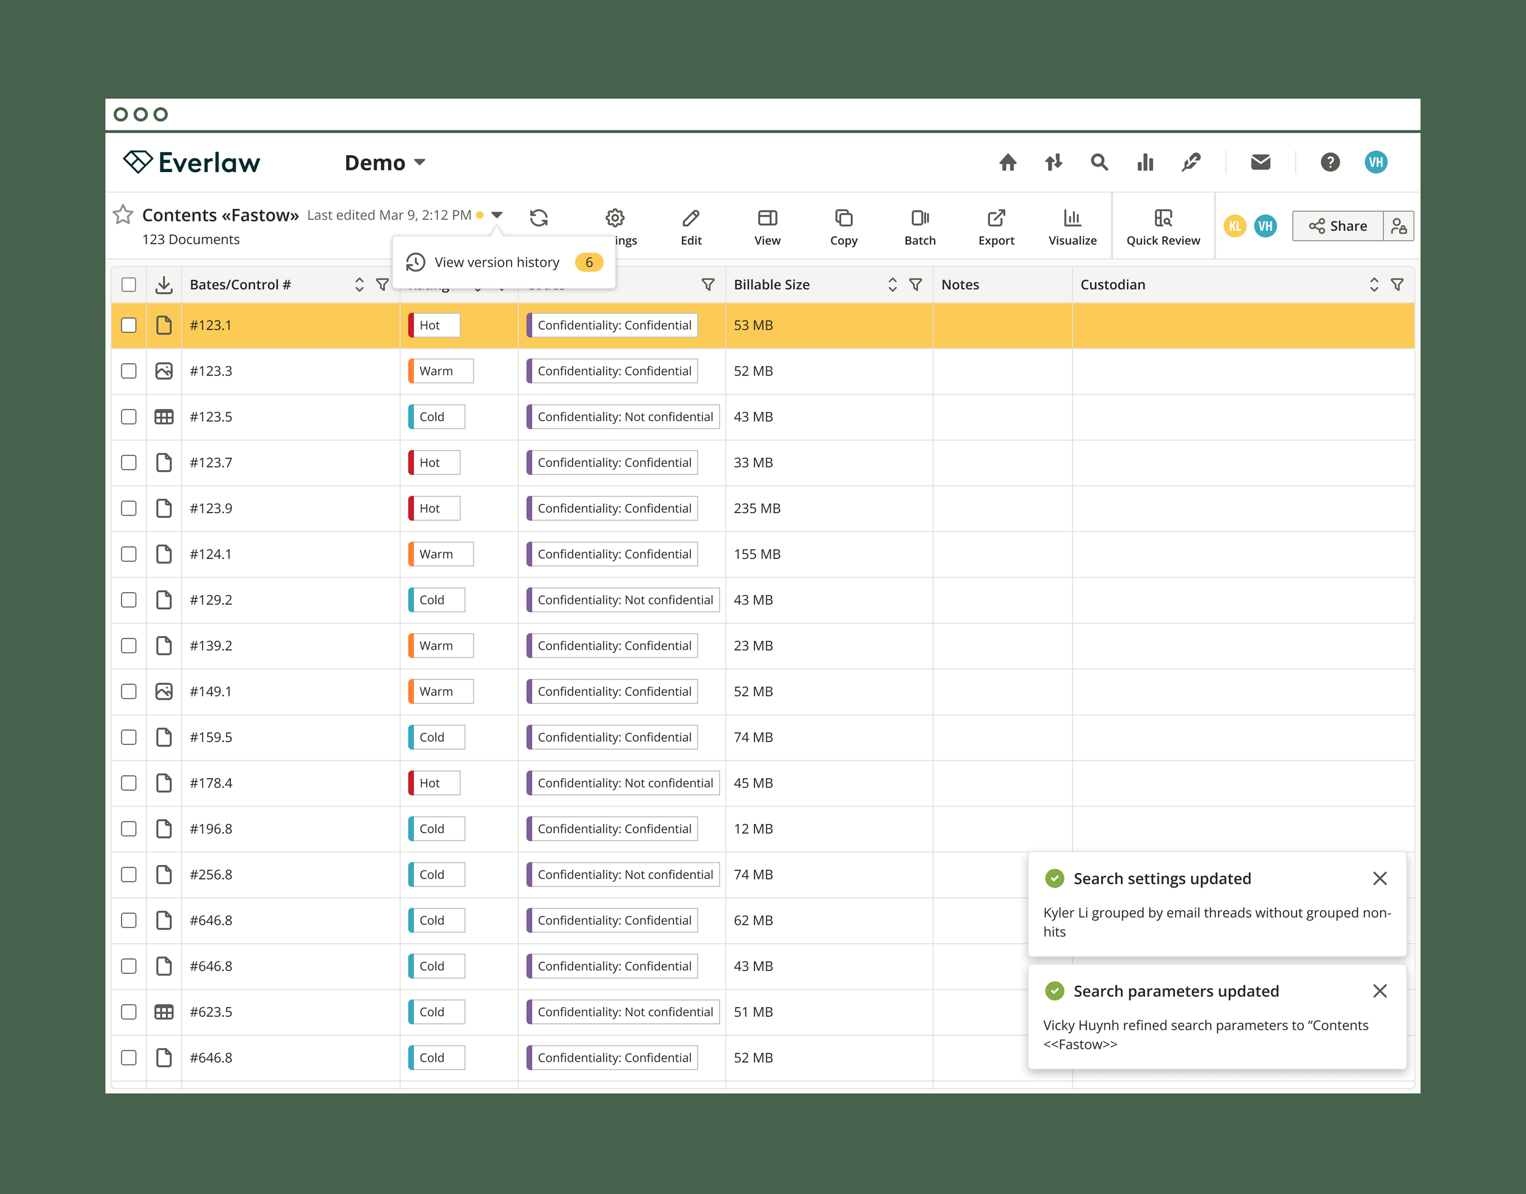Collapse the last-edited version dropdown arrow
Screen dimensions: 1526x1194
click(497, 215)
